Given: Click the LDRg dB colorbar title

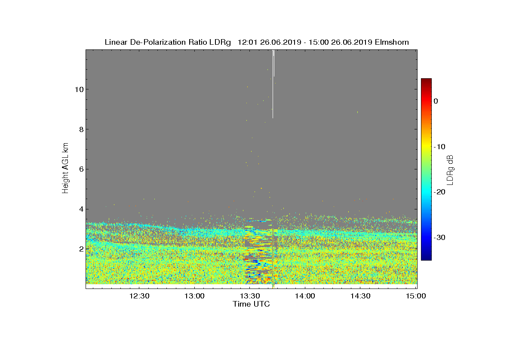Looking at the screenshot, I should coord(450,169).
